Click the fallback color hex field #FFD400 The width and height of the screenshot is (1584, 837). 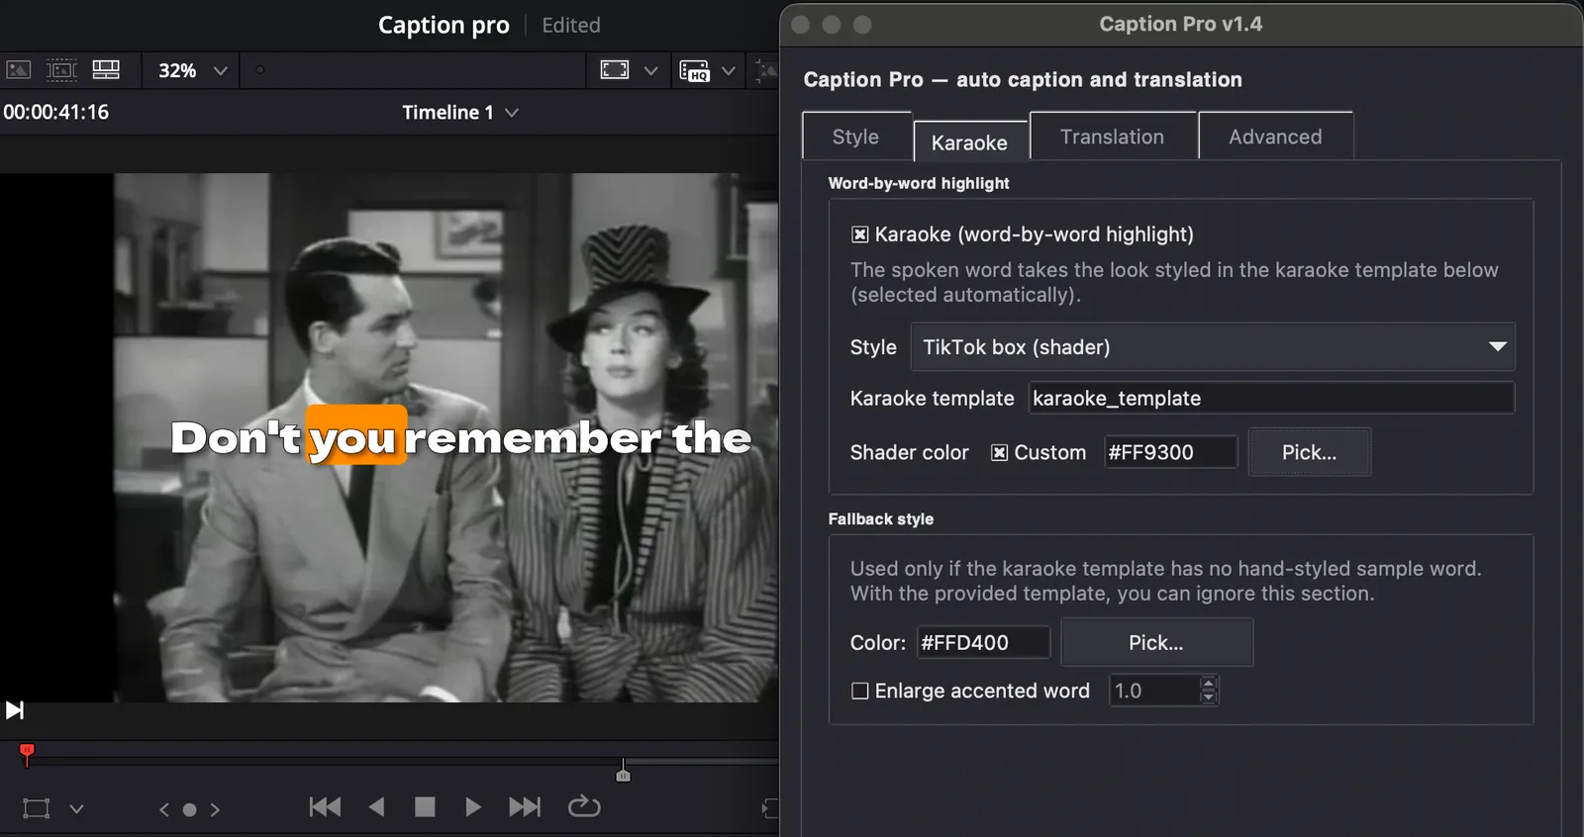pyautogui.click(x=983, y=642)
